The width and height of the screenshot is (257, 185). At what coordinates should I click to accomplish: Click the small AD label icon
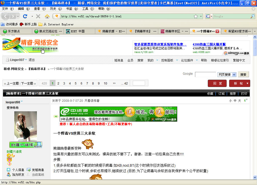click(56, 116)
